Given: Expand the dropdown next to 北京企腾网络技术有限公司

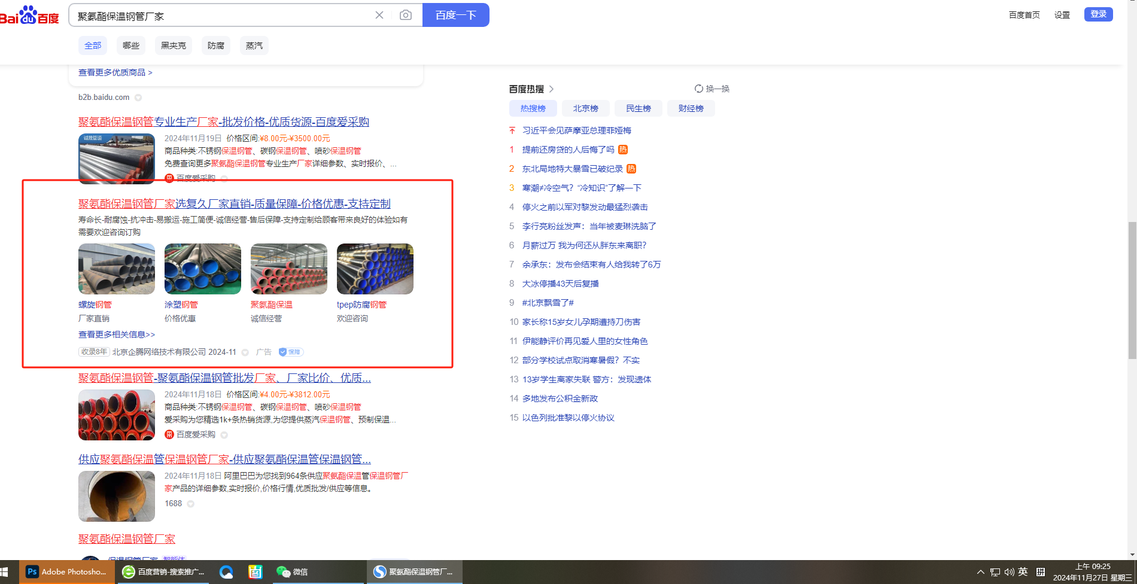Looking at the screenshot, I should coord(245,352).
